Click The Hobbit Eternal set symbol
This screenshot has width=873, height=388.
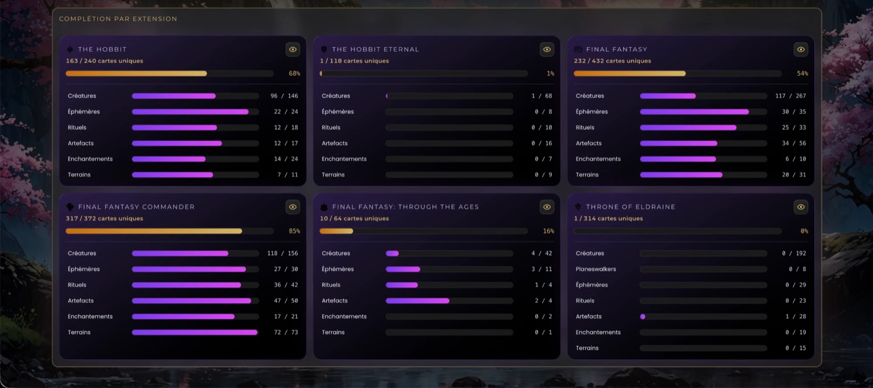(324, 49)
